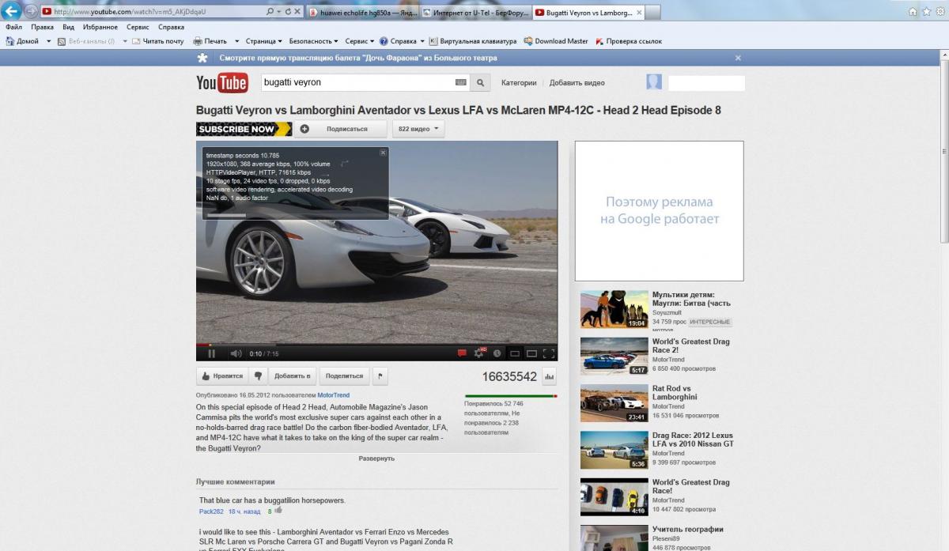Expand the Безопасность toolbar menu

tap(314, 41)
